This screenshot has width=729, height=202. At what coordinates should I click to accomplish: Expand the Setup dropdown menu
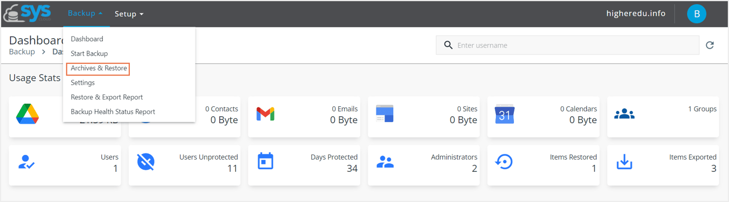pos(129,14)
